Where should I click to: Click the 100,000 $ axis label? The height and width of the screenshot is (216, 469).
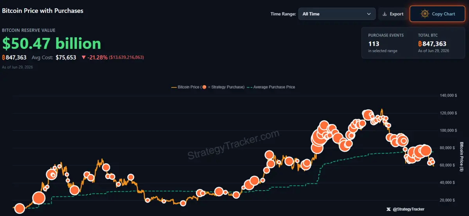tap(448, 130)
